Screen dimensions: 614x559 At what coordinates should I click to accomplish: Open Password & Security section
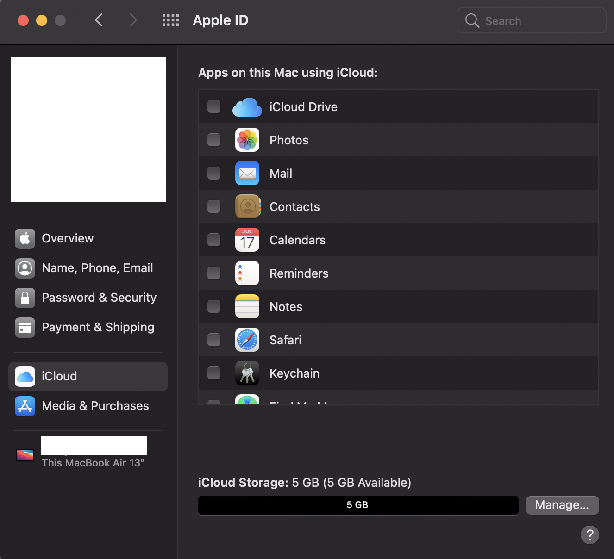click(x=88, y=298)
